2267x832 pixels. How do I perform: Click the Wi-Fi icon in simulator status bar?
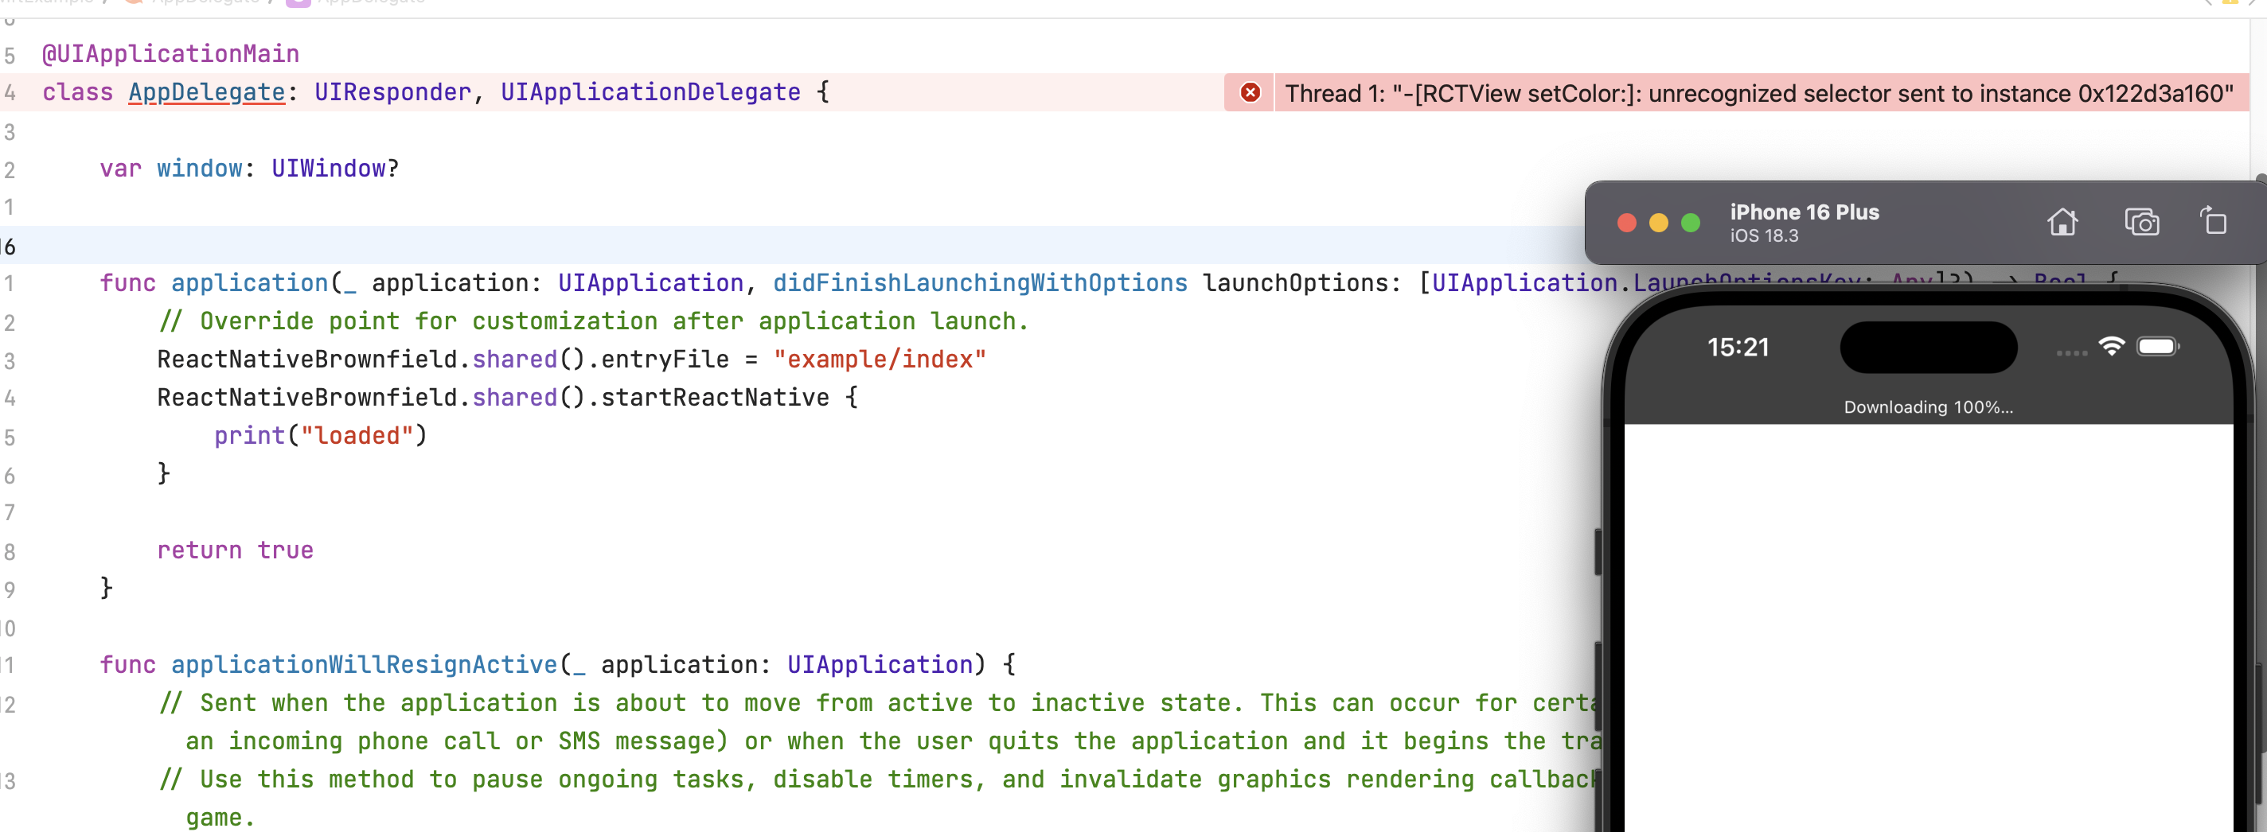2111,346
